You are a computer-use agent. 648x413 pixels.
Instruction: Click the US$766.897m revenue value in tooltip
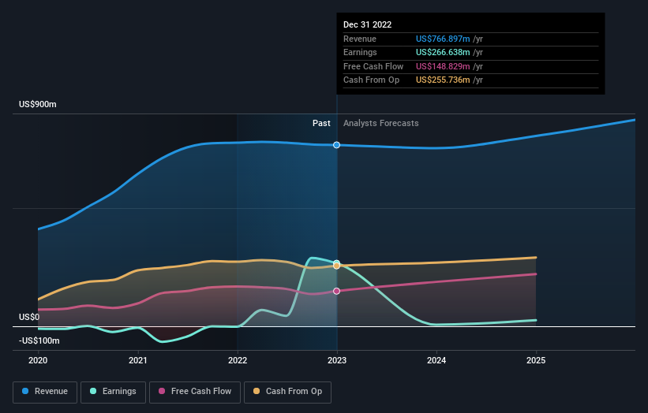point(444,39)
